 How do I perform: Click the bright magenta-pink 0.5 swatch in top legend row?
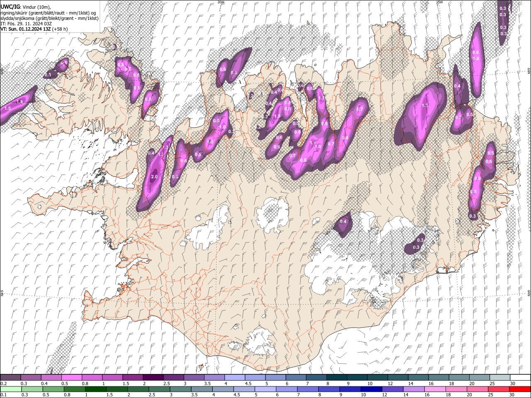click(72, 378)
